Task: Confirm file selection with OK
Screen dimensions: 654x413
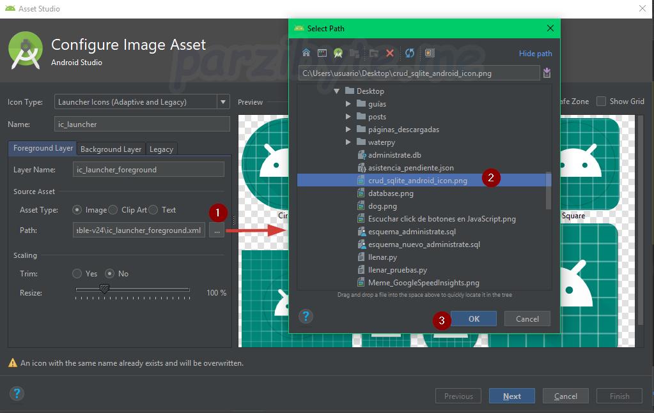Action: 473,319
